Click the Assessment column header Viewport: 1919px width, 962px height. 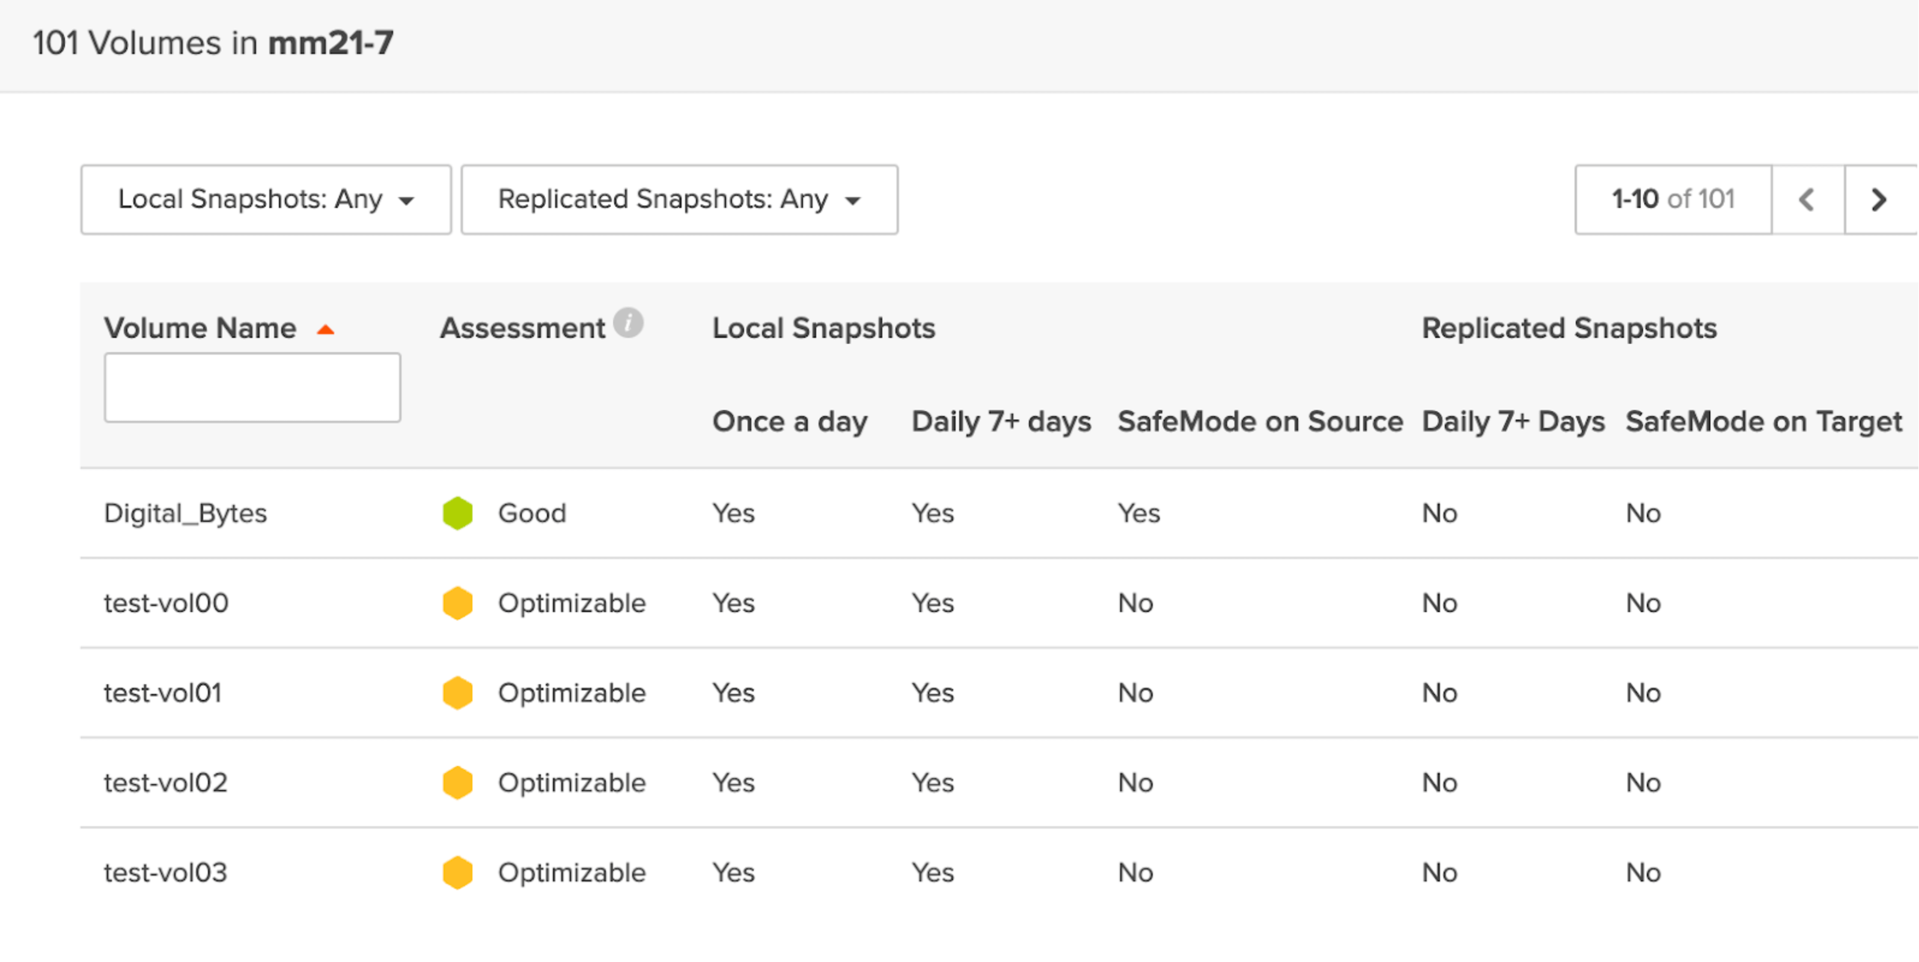[522, 328]
